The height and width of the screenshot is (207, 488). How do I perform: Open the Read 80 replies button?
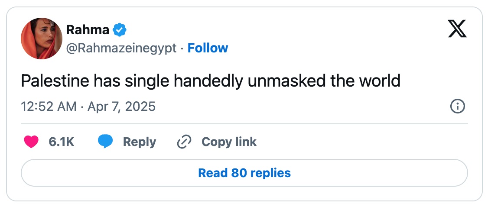(244, 173)
